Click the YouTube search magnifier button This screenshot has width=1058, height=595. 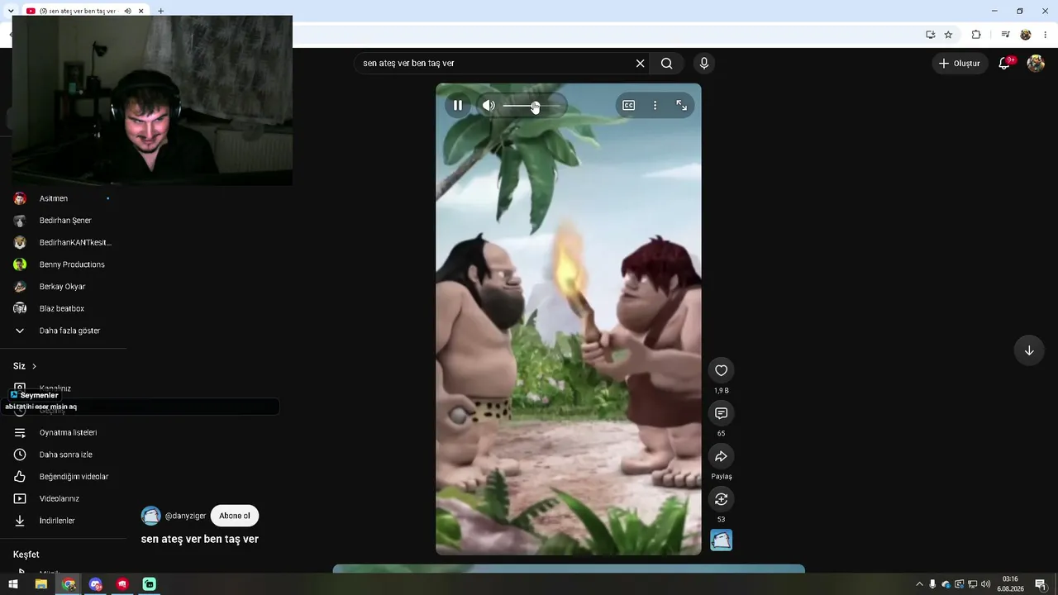pos(666,64)
